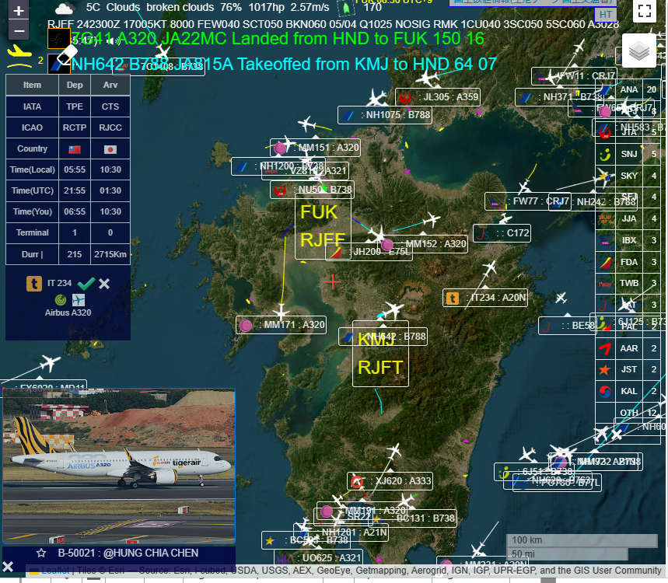This screenshot has height=583, width=668.
Task: Select the SNJ row in airline list
Action: [628, 154]
